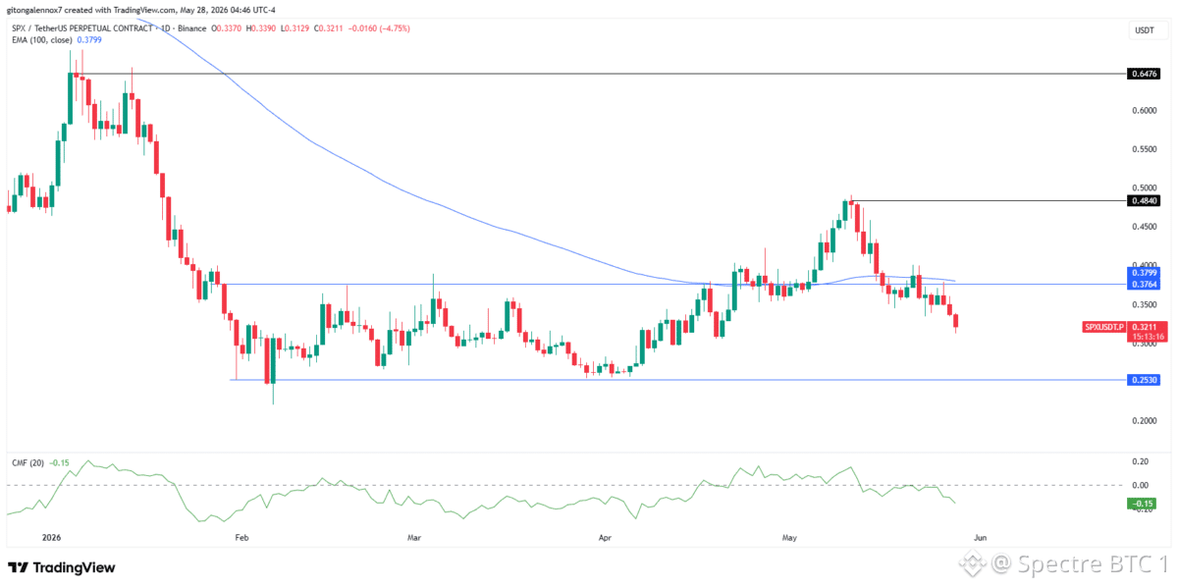Click the 0.6476 horizontal line price label

(x=1144, y=74)
